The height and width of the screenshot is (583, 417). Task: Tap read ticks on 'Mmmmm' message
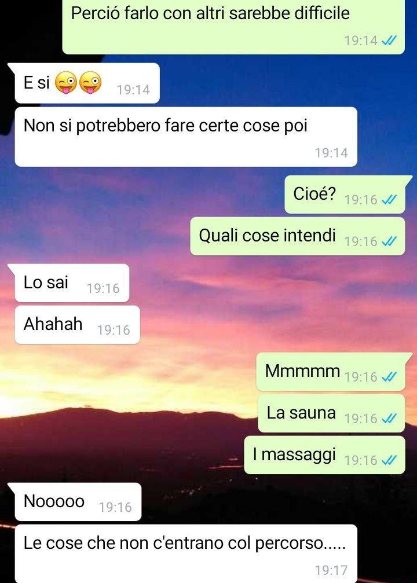tap(389, 377)
